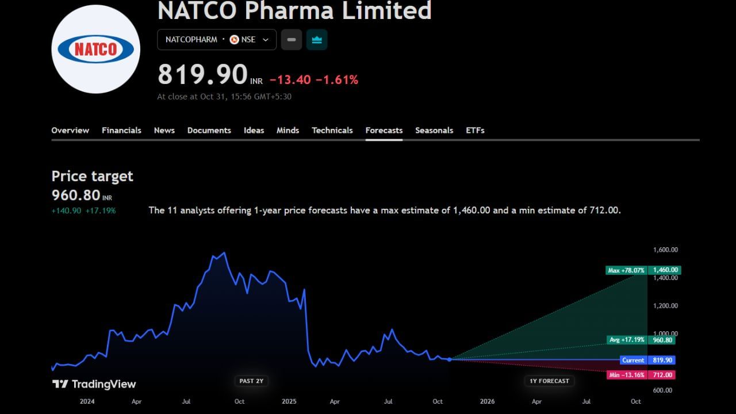This screenshot has height=414, width=736.
Task: Click the PAST 2Y label on chart
Action: (x=251, y=381)
